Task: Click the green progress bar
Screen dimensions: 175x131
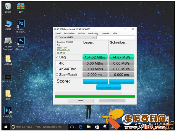Action: [95, 96]
